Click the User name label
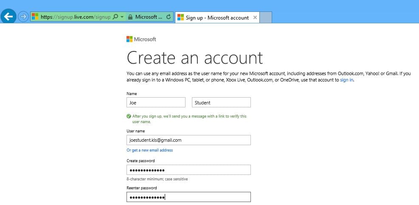This screenshot has height=205, width=419. (x=135, y=131)
